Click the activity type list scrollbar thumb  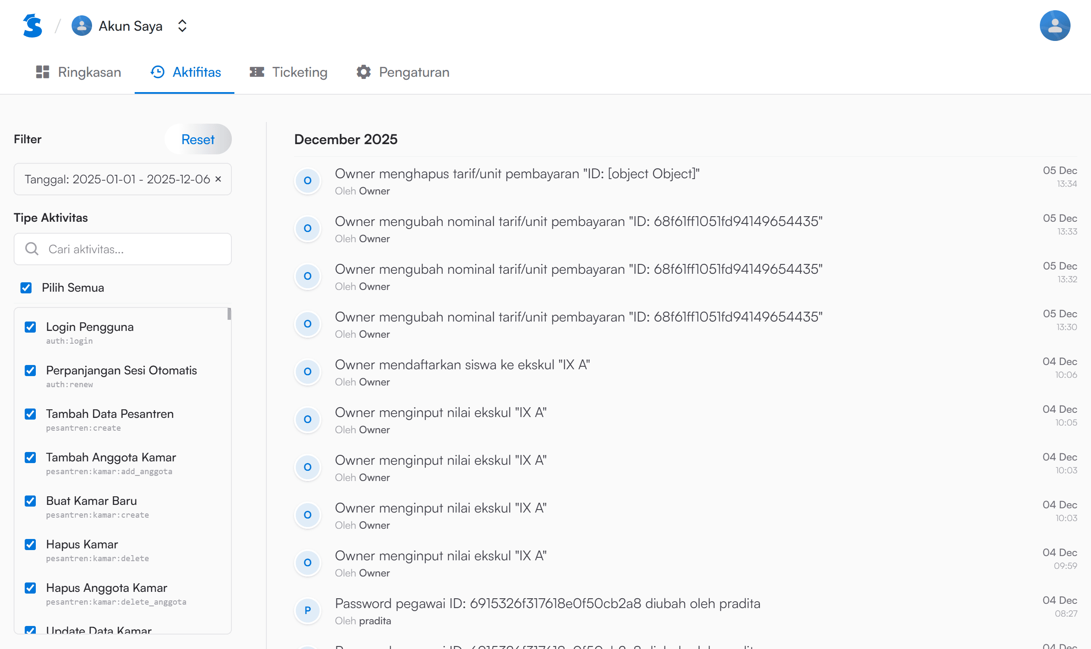229,314
